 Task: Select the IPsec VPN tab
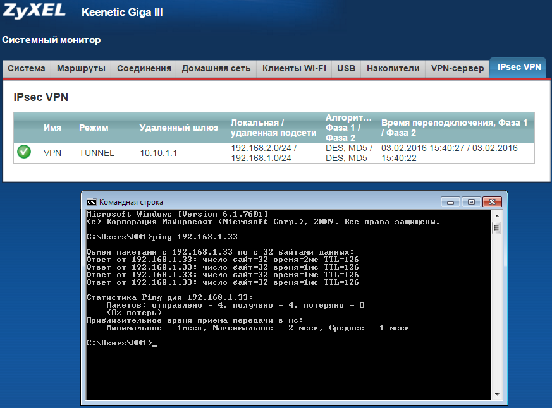click(x=518, y=67)
